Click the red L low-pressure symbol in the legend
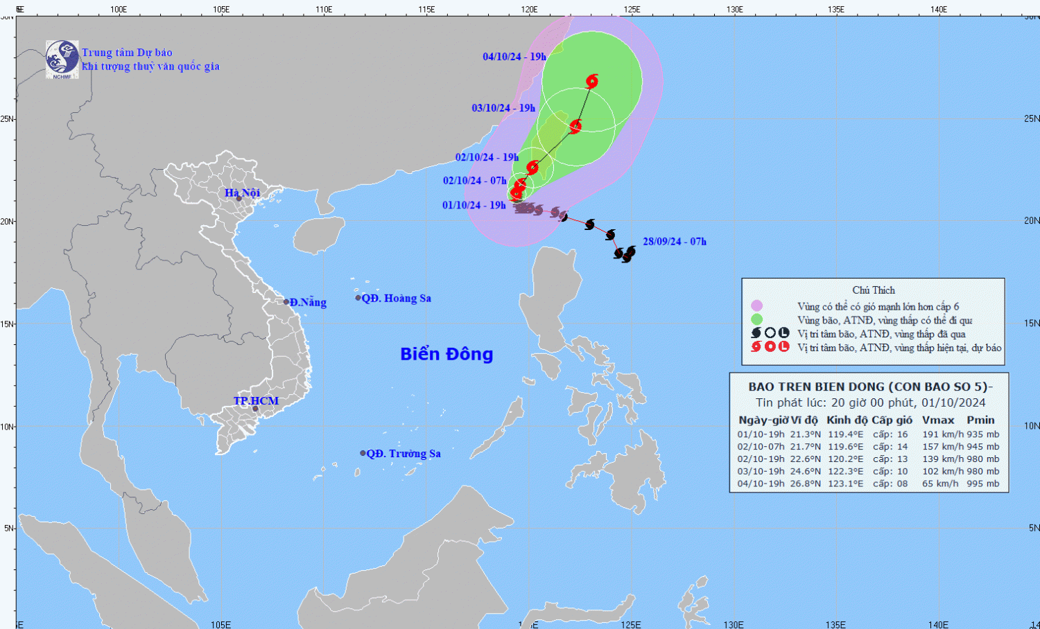The image size is (1040, 629). click(x=783, y=346)
